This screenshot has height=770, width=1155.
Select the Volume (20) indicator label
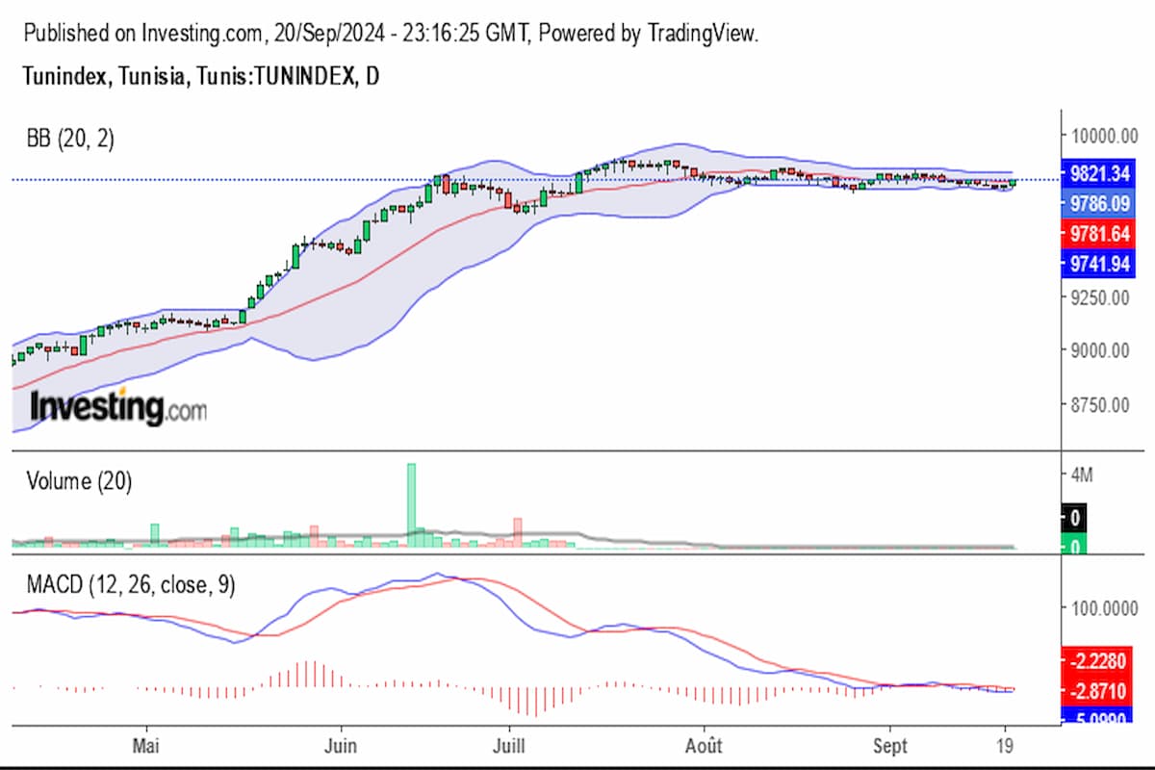coord(77,480)
